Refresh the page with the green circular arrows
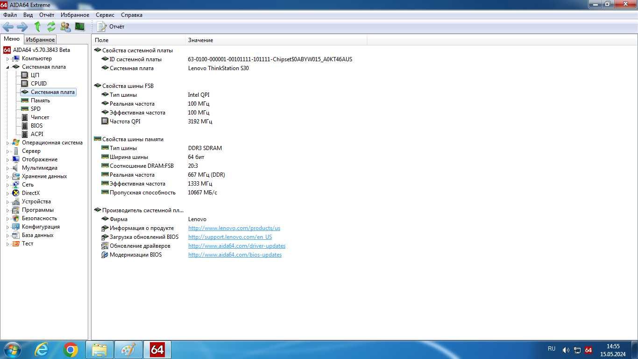The height and width of the screenshot is (359, 638). pos(51,27)
